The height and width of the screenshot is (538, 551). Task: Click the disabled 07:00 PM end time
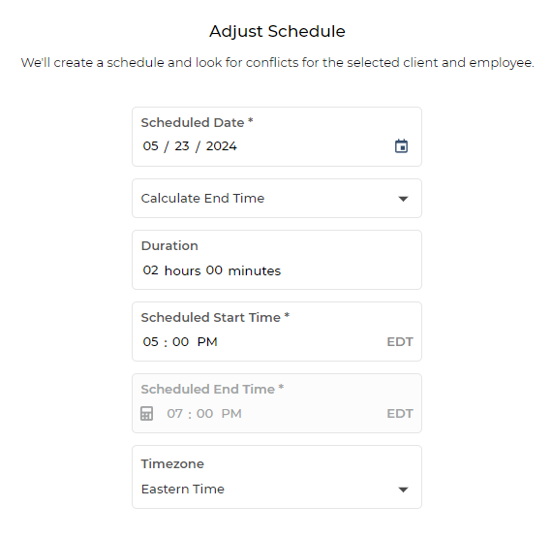[x=204, y=414]
